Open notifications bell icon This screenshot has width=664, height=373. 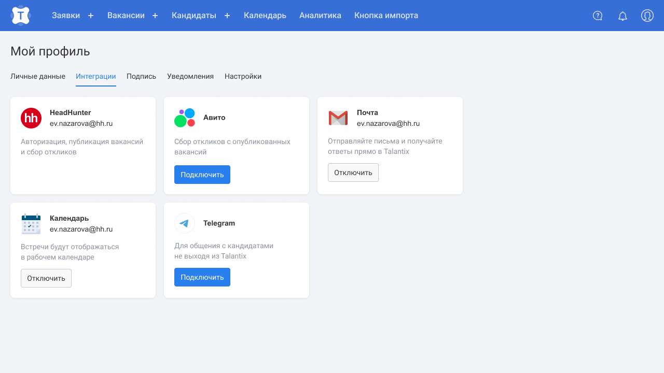622,16
